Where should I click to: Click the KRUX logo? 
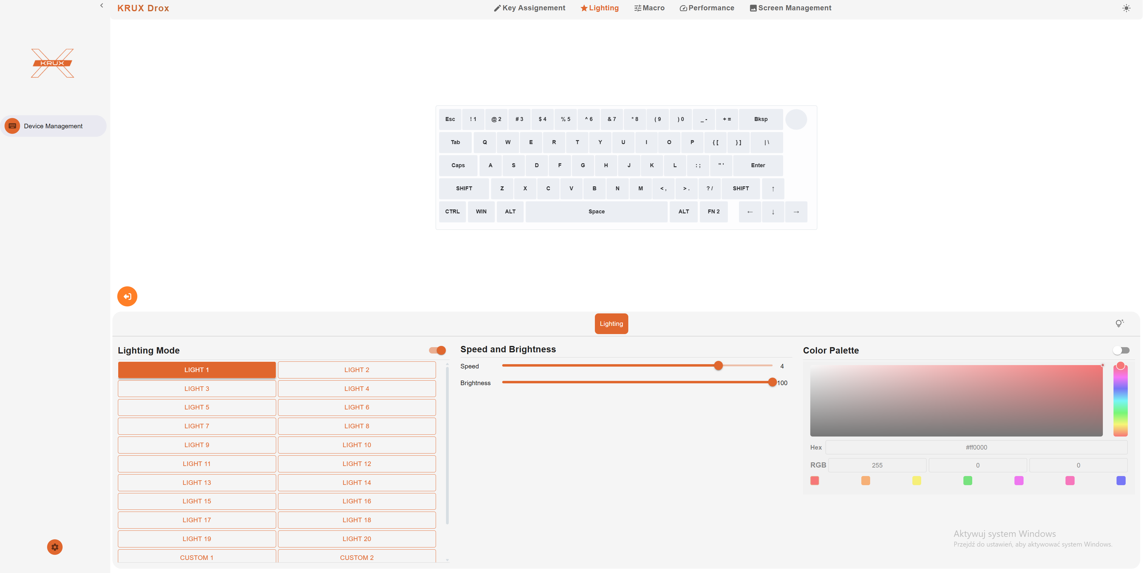pyautogui.click(x=53, y=63)
